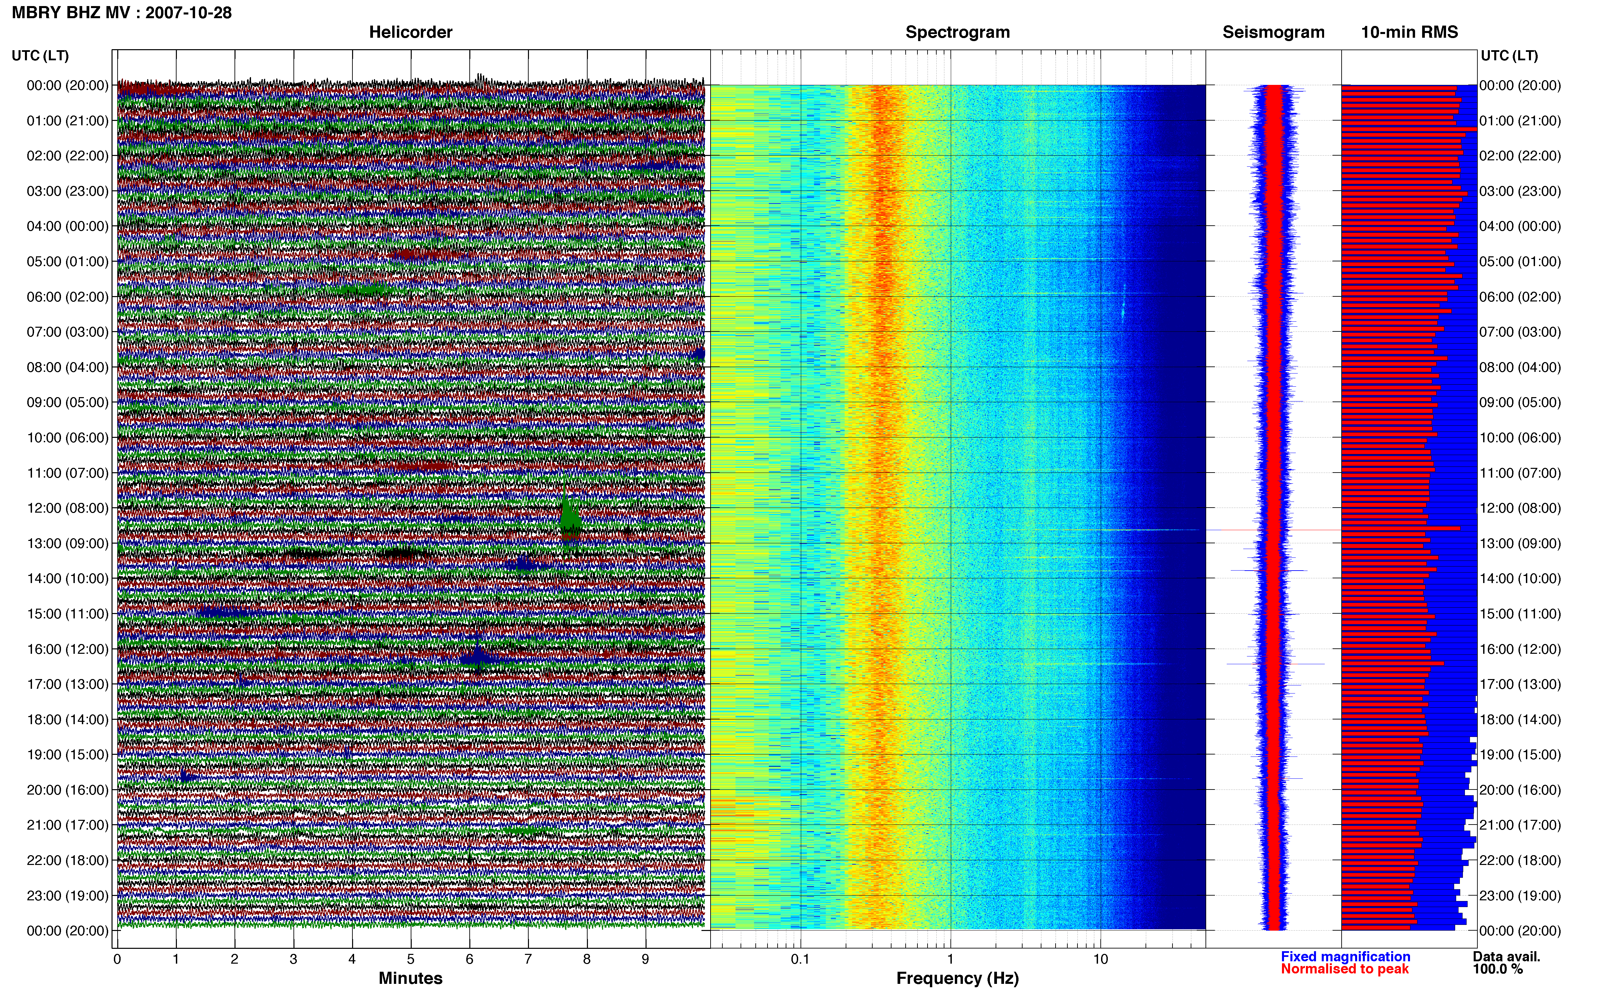The image size is (1597, 998).
Task: Click left time label '06:00 (02:00)'
Action: pyautogui.click(x=67, y=297)
